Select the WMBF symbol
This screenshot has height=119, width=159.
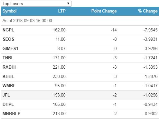[x=9, y=86]
